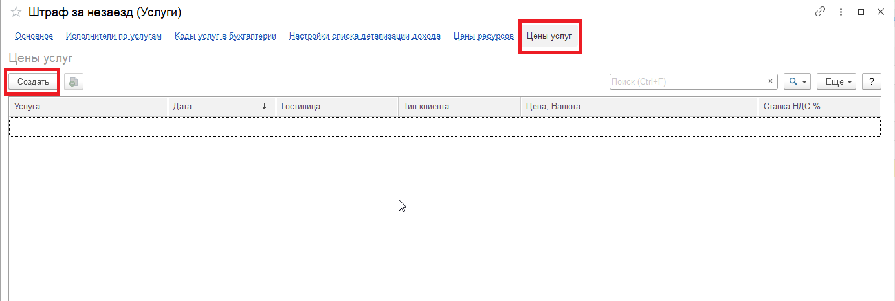Viewport: 895px width, 301px height.
Task: Open Исполнители по услугам tab
Action: 114,36
